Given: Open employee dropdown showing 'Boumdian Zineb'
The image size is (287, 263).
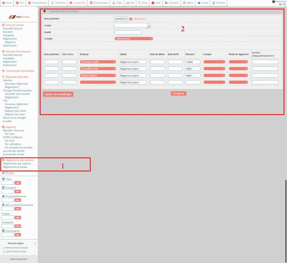Looking at the screenshot, I should point(98,69).
